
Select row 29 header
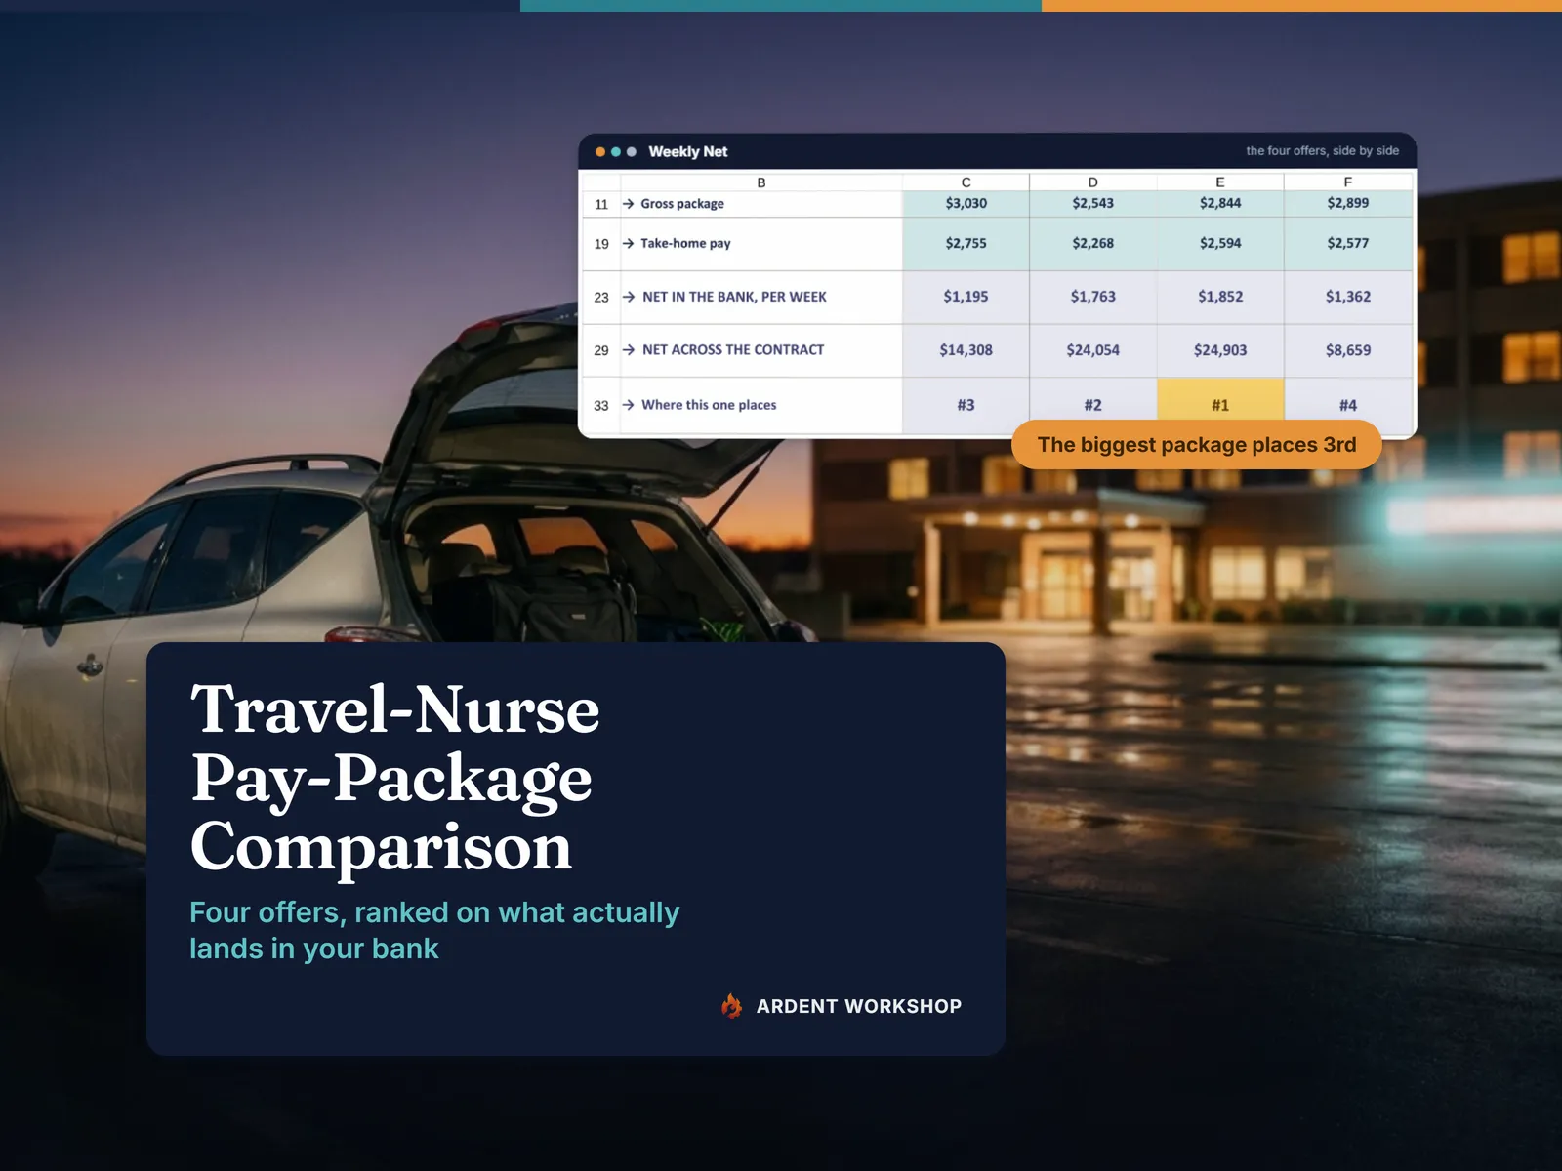601,350
